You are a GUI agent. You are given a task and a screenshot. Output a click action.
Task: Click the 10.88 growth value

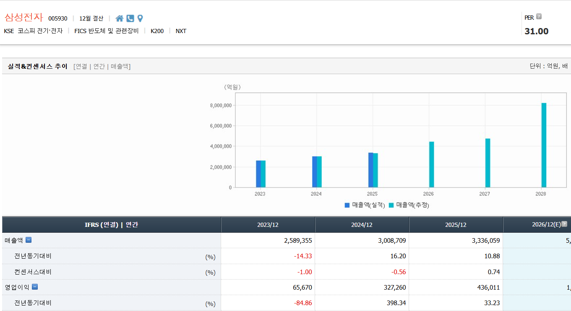(492, 256)
